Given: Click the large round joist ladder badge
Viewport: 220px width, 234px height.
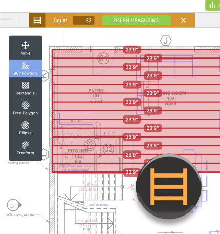Looking at the screenshot, I should point(169,186).
